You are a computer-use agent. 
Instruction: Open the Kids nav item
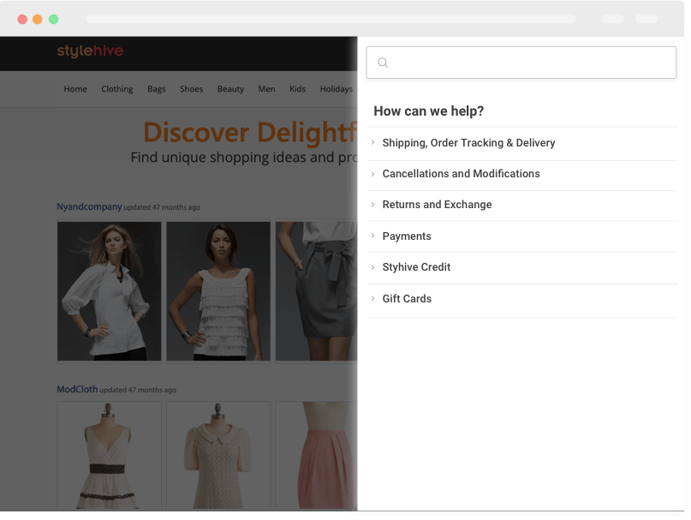coord(297,89)
